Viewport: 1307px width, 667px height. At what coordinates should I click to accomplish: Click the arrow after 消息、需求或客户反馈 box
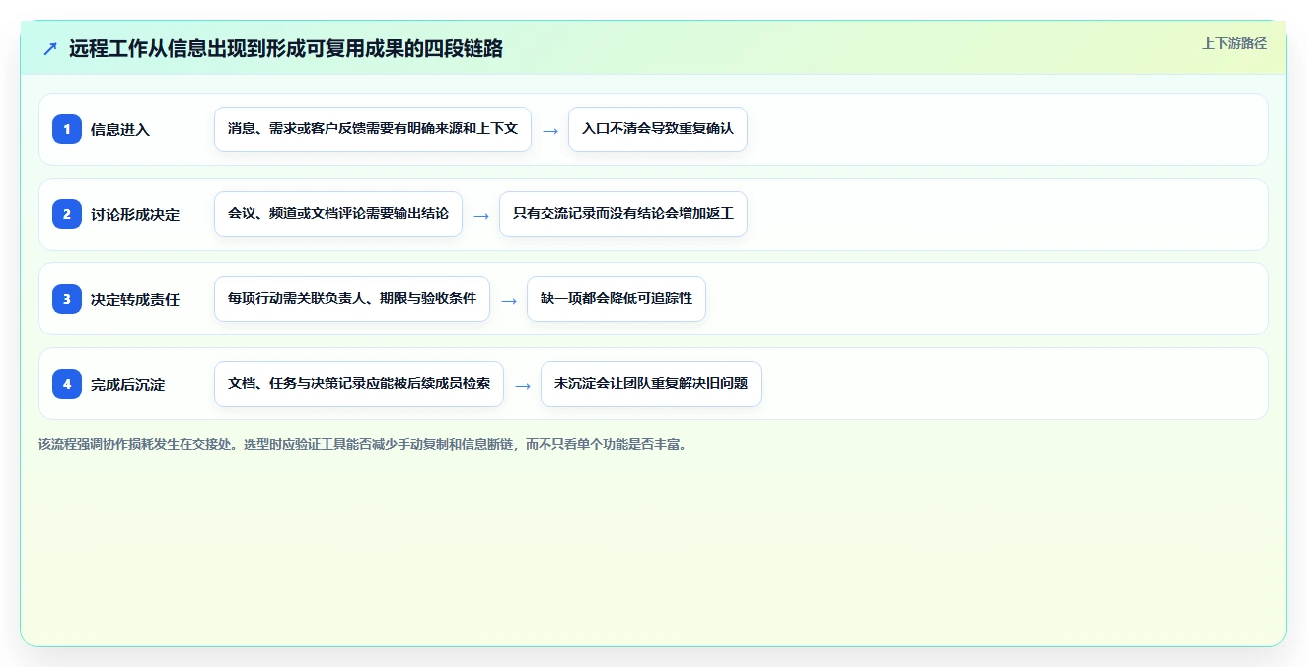550,130
